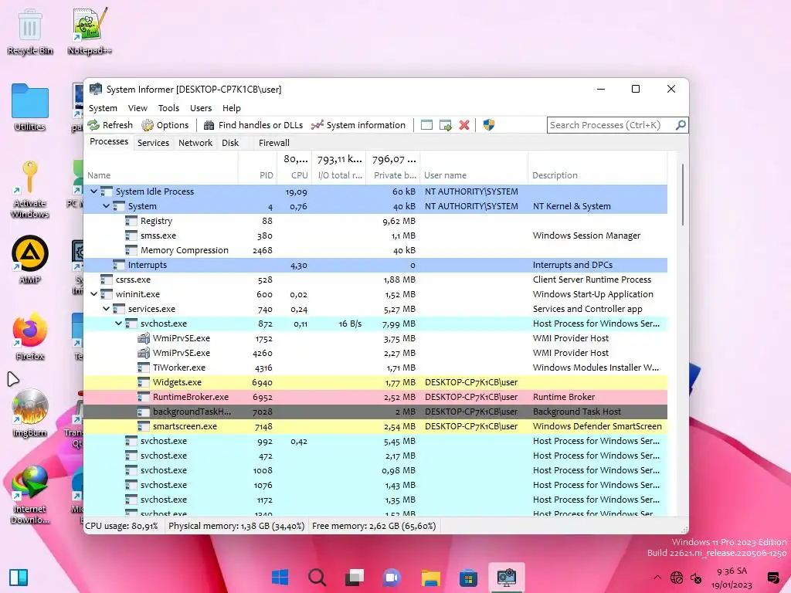Viewport: 791px width, 593px height.
Task: Open Find handles or DLLs
Action: (253, 125)
